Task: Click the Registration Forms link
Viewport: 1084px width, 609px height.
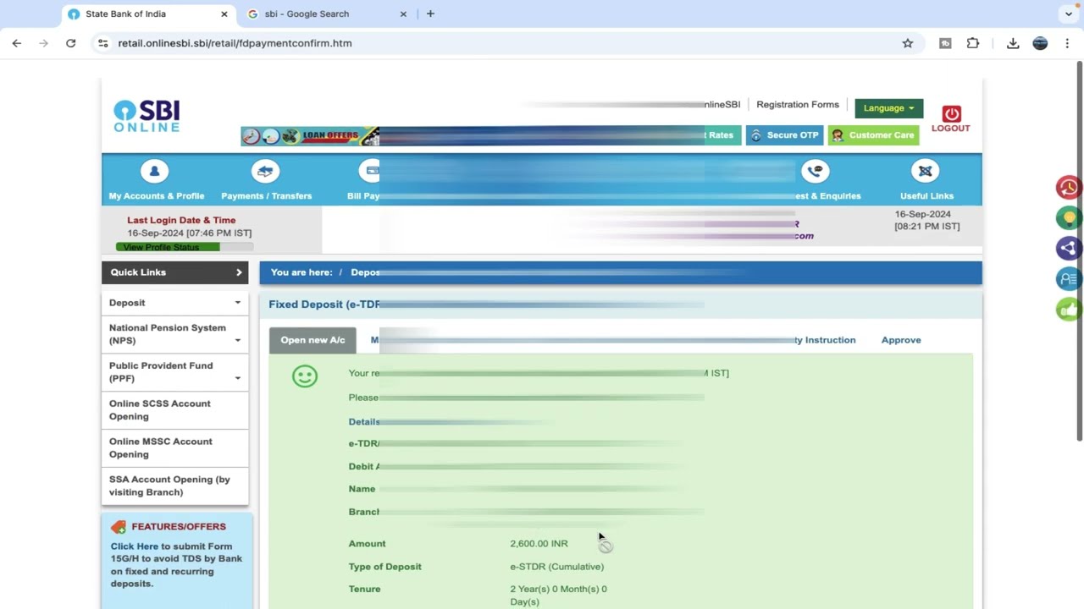Action: coord(798,105)
